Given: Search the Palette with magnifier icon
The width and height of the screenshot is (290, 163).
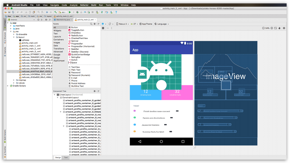Looking at the screenshot, I should (91, 24).
